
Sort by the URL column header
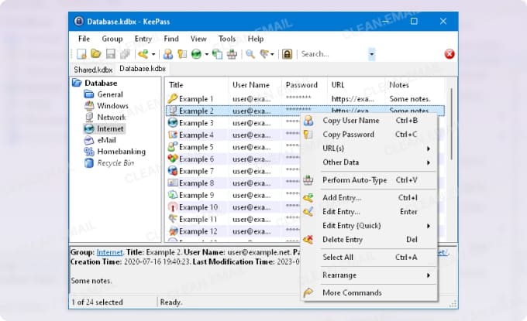pyautogui.click(x=356, y=85)
